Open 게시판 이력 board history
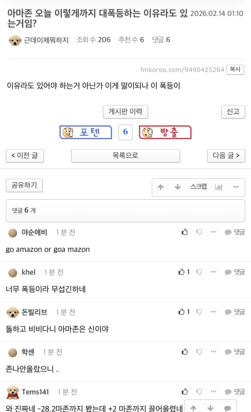 [126, 112]
